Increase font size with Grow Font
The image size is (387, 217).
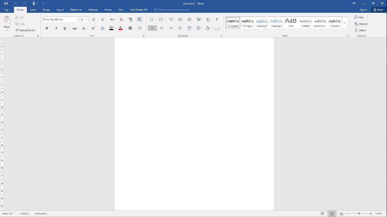[94, 20]
